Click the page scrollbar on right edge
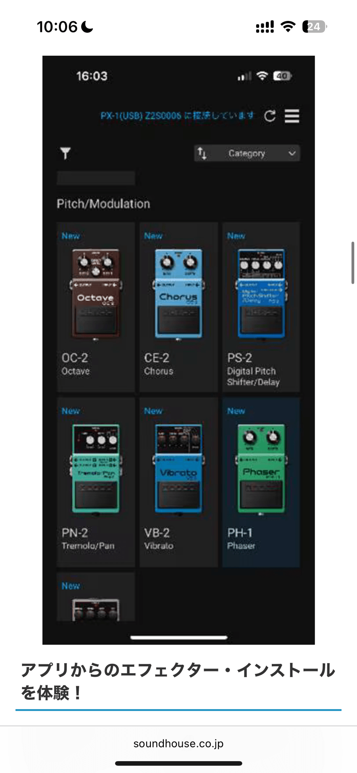 click(353, 263)
